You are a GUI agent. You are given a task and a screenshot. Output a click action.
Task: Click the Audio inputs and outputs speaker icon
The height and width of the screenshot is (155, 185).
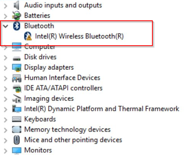point(17,5)
